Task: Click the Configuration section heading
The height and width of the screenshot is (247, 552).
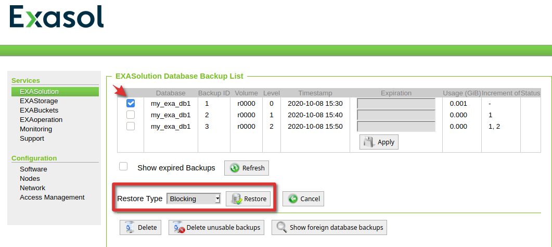Action: click(x=34, y=158)
